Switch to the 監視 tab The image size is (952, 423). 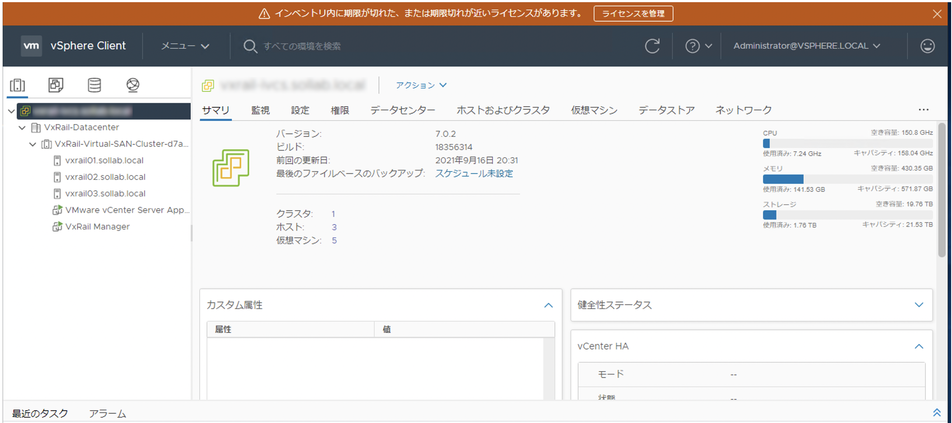coord(260,110)
